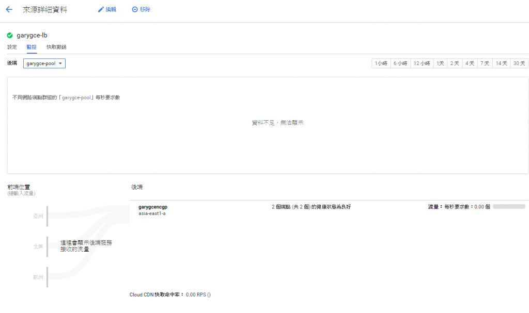Click the garygce-lb name
This screenshot has height=313, width=529.
(32, 36)
